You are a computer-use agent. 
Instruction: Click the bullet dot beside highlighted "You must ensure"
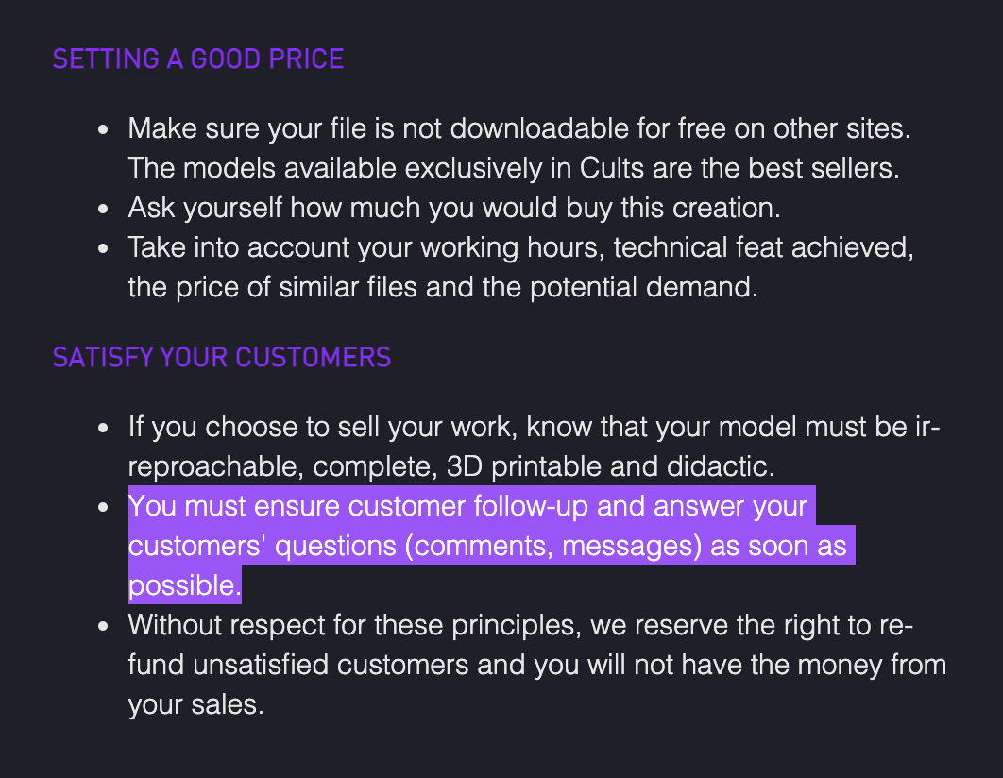pyautogui.click(x=104, y=508)
